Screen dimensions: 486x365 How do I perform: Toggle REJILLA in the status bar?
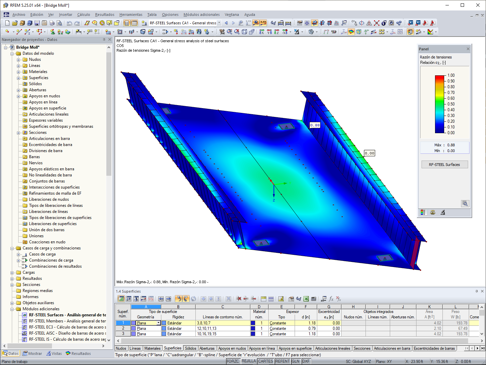pyautogui.click(x=249, y=361)
